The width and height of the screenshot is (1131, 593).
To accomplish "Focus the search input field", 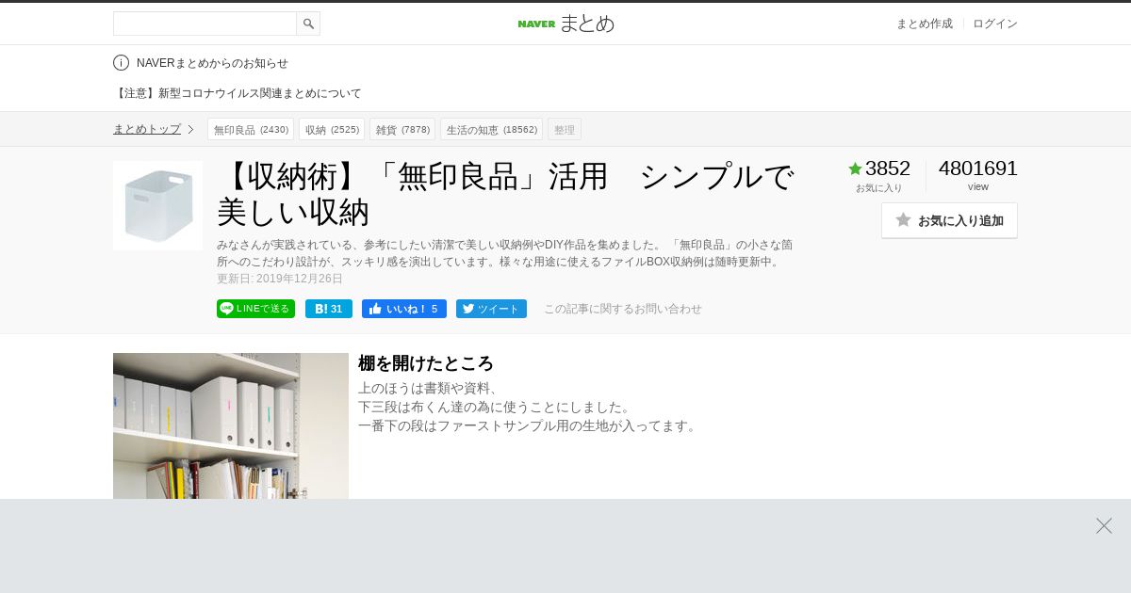I will 205,24.
